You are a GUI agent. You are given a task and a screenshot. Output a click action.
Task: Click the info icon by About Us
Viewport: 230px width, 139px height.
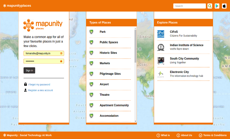178,135
